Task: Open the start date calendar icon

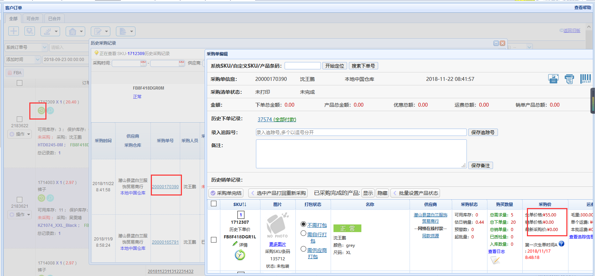Action: [143, 63]
